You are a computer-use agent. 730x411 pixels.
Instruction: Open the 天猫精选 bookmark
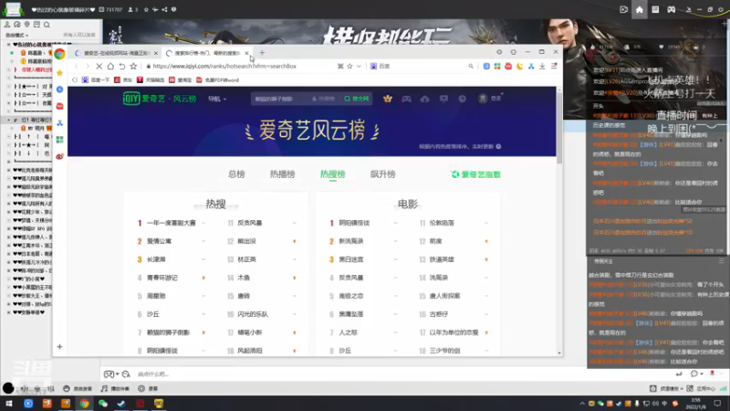click(151, 80)
